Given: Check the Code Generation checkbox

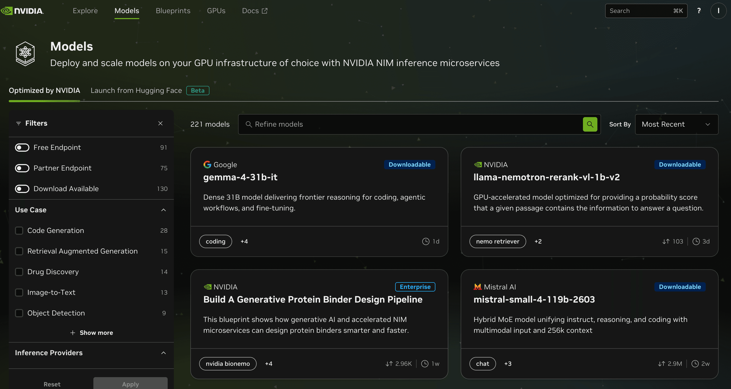Looking at the screenshot, I should tap(19, 230).
